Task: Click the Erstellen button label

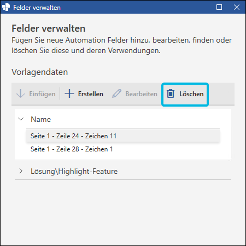Action: click(91, 94)
